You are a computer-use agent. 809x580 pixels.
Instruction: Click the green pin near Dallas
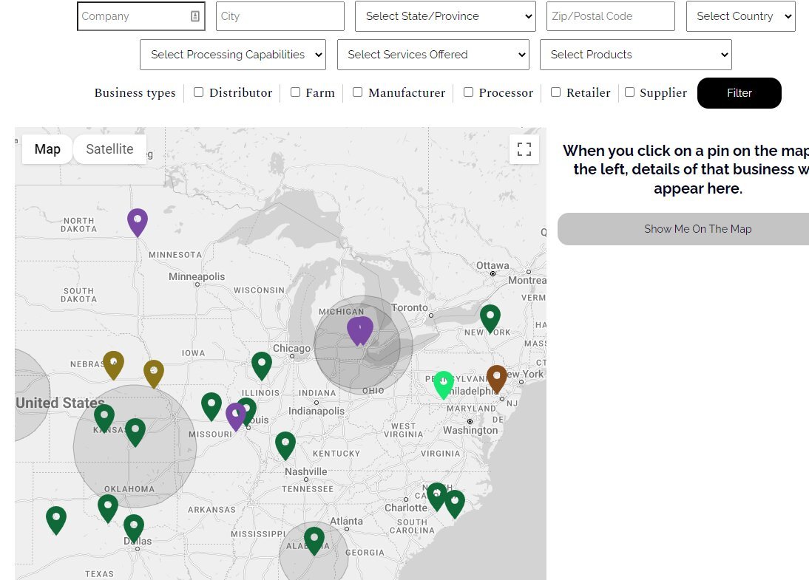coord(134,527)
